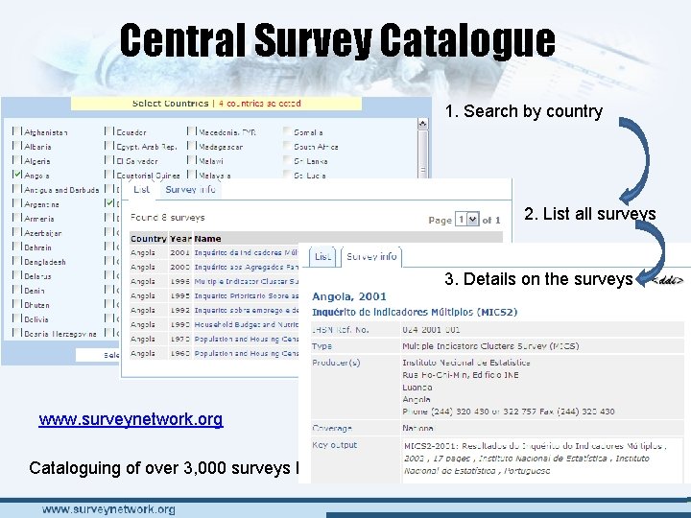Viewport: 691px width, 518px height.
Task: Tick the St. Lucia checkbox
Action: [287, 174]
